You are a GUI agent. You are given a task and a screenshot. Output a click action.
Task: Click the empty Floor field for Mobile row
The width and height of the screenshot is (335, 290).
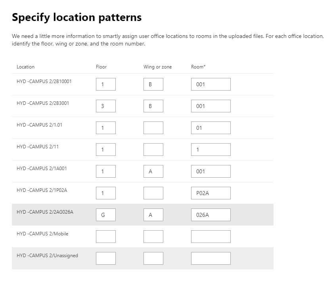click(x=106, y=236)
